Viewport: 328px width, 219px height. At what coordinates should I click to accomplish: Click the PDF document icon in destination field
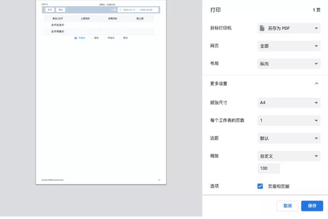262,28
